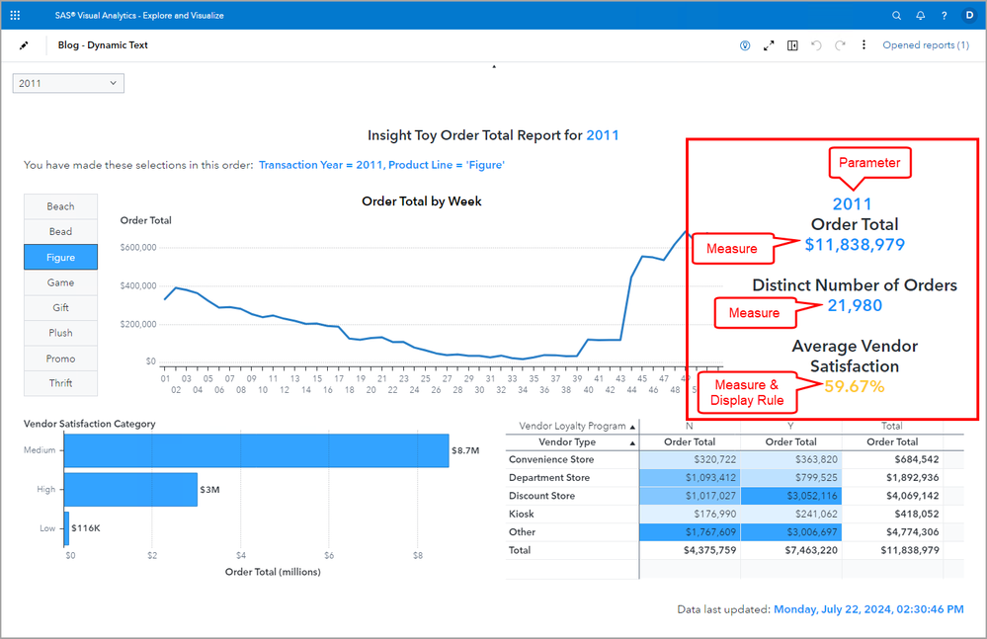This screenshot has height=639, width=987.
Task: Select Beach in product line list
Action: [x=61, y=206]
